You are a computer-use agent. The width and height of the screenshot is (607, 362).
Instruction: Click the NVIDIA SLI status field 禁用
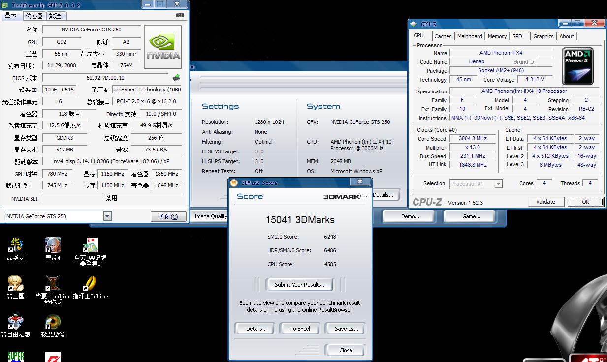111,198
